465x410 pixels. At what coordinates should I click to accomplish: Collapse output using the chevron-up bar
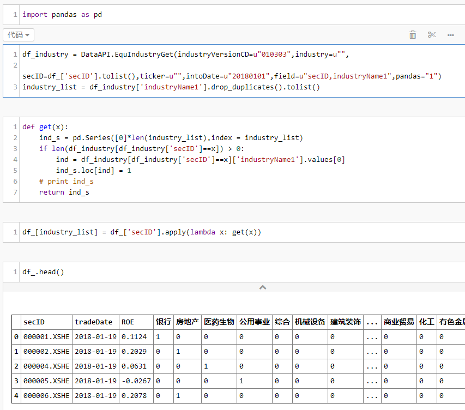(263, 287)
